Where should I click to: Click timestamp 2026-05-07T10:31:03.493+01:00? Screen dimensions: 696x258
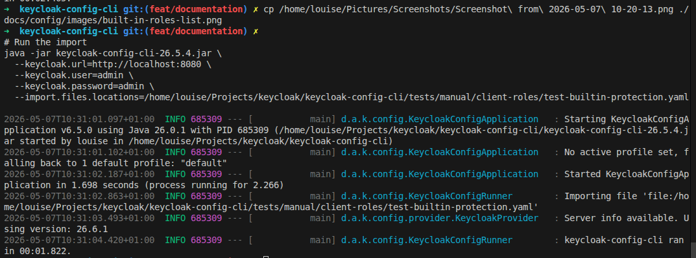coord(79,218)
